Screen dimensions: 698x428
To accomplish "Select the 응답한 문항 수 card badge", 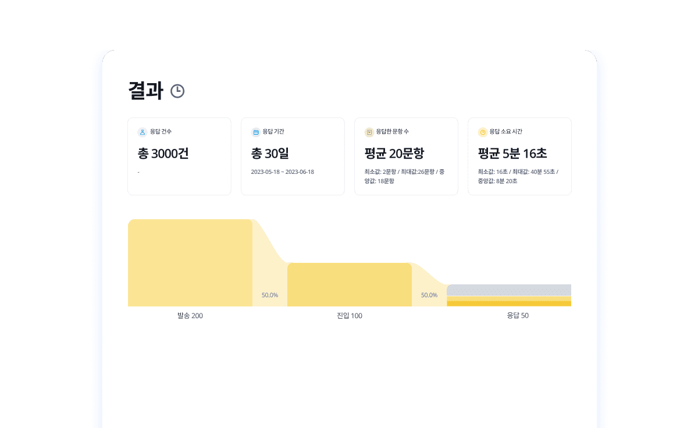I will click(x=387, y=131).
